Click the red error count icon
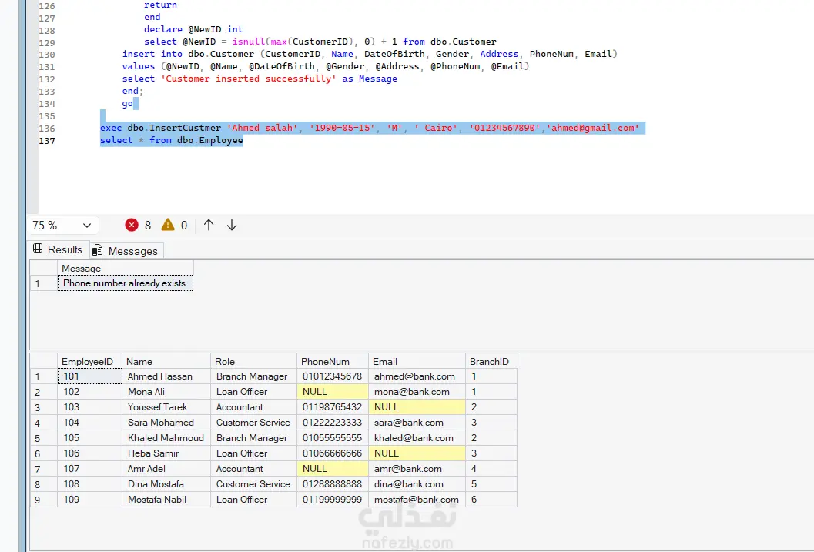 click(x=132, y=225)
